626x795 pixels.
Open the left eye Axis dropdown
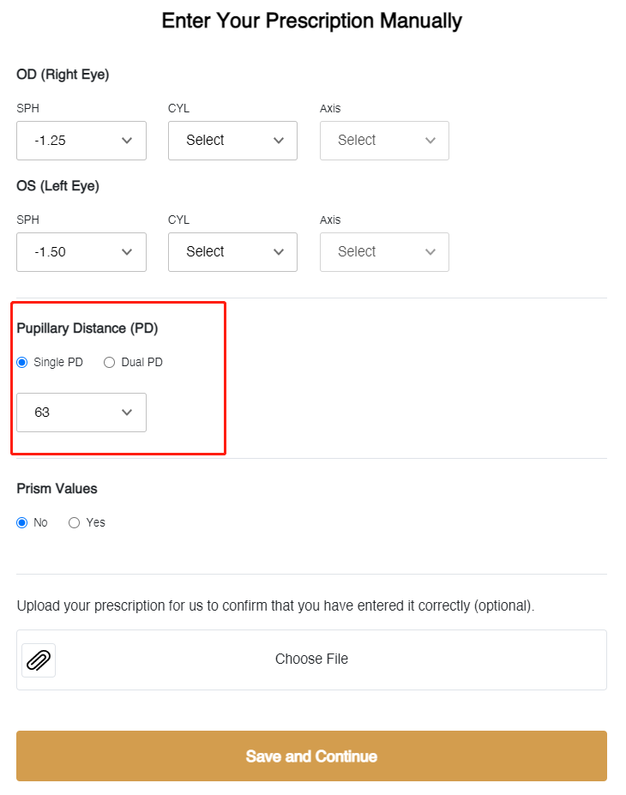coord(384,252)
